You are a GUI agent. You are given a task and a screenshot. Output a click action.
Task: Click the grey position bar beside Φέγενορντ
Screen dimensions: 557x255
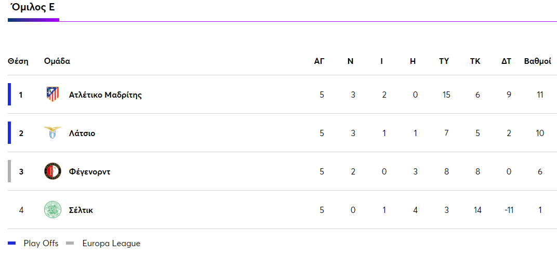[x=9, y=171]
